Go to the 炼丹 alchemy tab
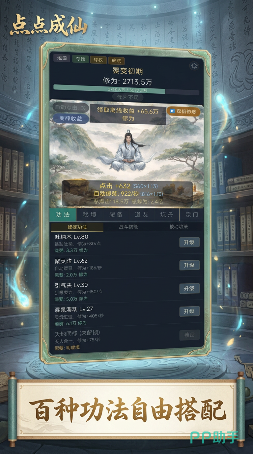Screen dimensions: 253x454 (x=166, y=215)
